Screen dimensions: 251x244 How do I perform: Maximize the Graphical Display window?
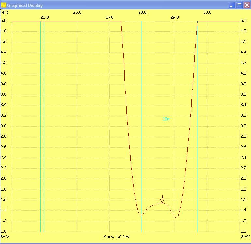(239, 5)
